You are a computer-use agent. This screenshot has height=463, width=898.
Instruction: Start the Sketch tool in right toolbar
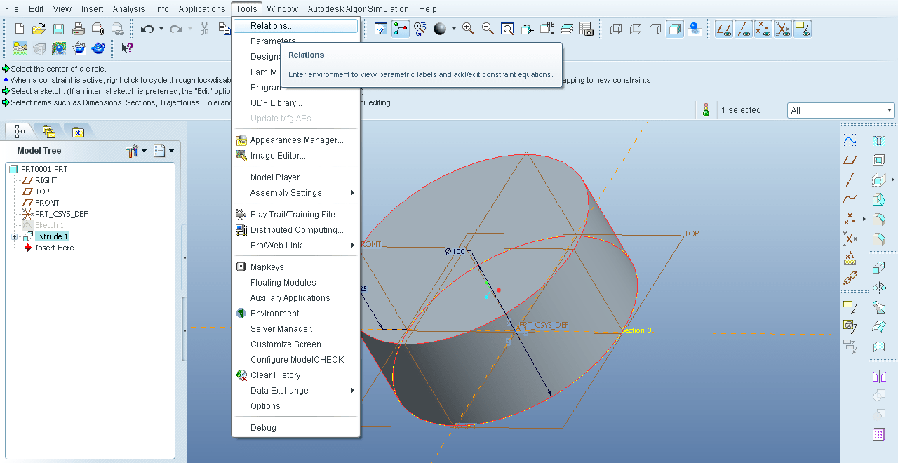pyautogui.click(x=850, y=140)
